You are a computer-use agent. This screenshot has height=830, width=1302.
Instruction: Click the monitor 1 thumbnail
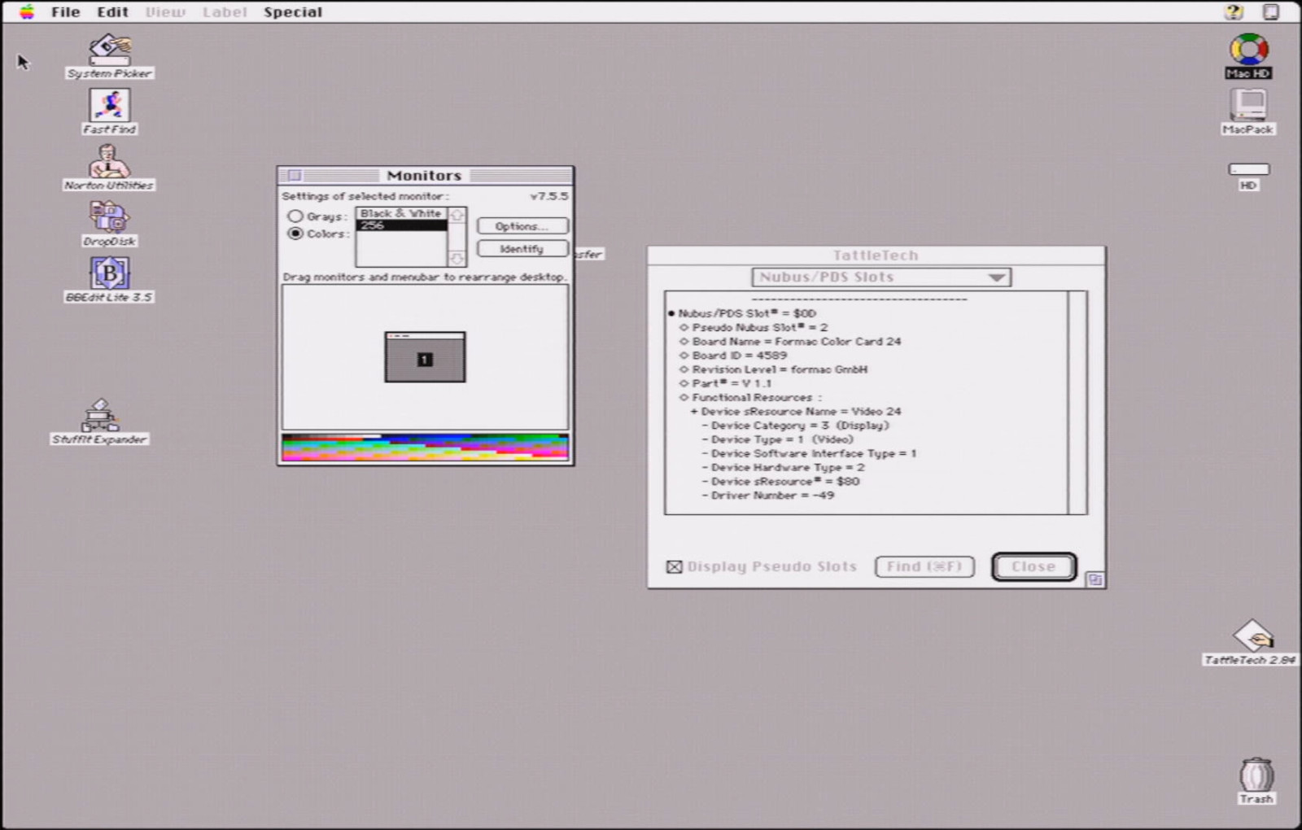click(x=425, y=357)
